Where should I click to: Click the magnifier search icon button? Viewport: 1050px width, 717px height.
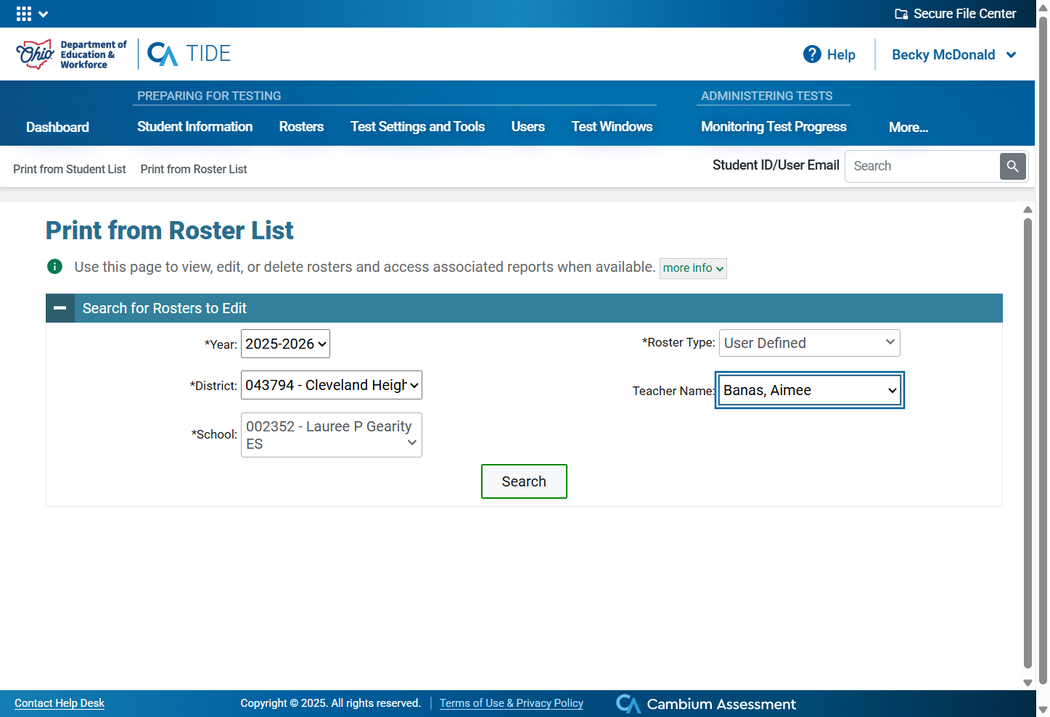pos(1012,166)
